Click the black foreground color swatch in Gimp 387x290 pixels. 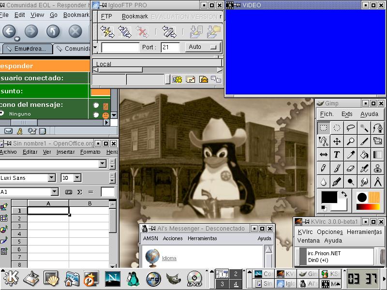pos(329,197)
